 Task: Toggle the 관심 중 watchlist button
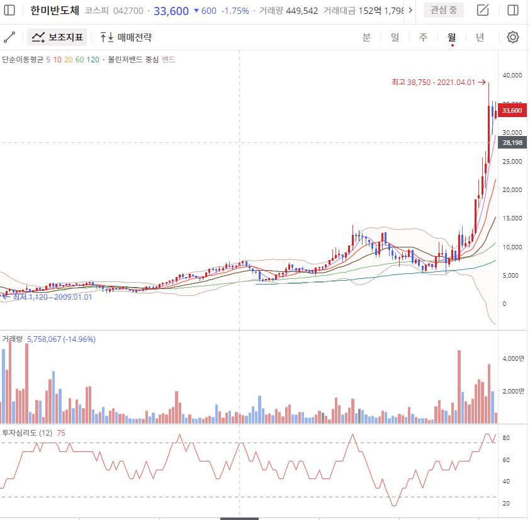click(x=444, y=10)
